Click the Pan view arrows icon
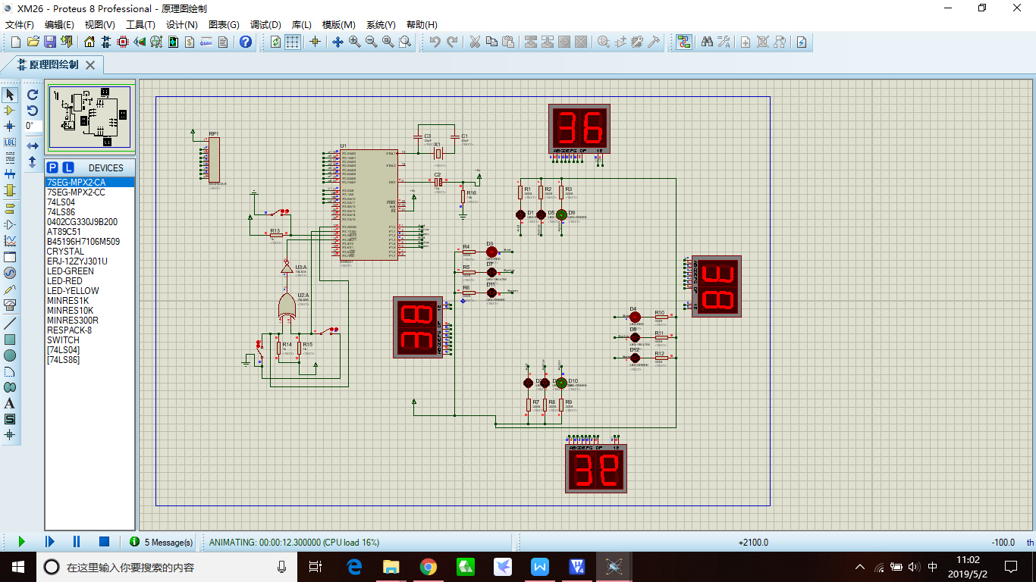The height and width of the screenshot is (582, 1036). tap(338, 42)
